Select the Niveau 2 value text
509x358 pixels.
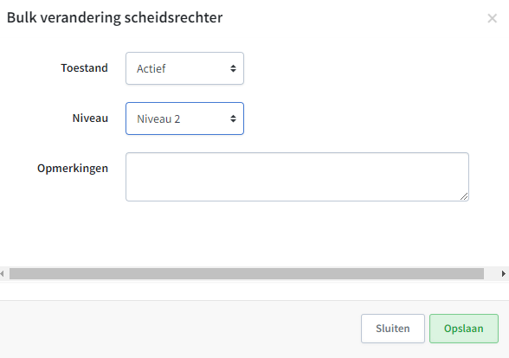158,119
